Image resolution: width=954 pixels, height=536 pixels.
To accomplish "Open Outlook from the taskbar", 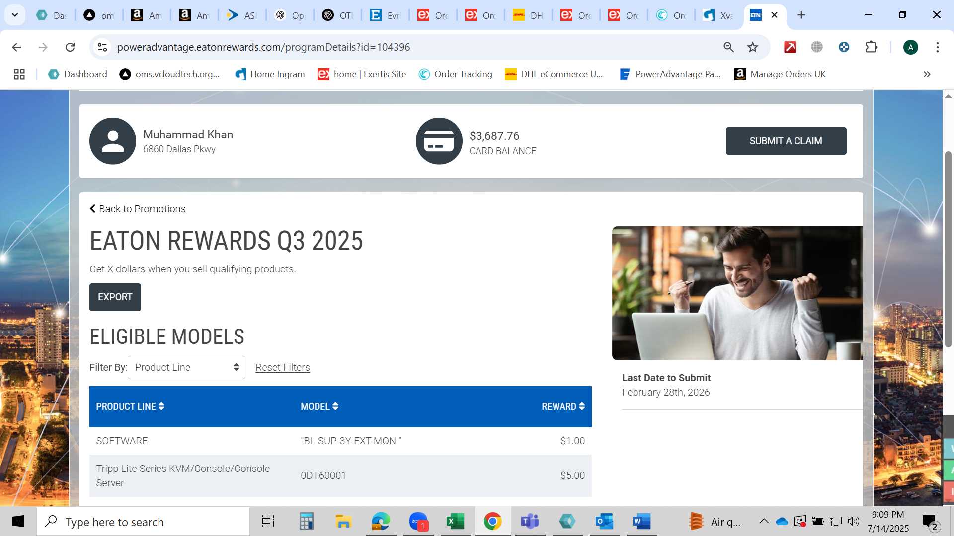I will (604, 522).
